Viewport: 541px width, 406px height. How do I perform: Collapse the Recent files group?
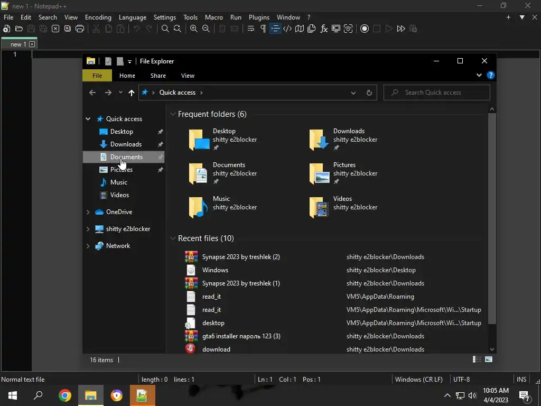[173, 238]
